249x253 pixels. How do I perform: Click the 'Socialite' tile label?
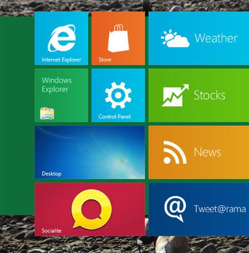point(51,231)
